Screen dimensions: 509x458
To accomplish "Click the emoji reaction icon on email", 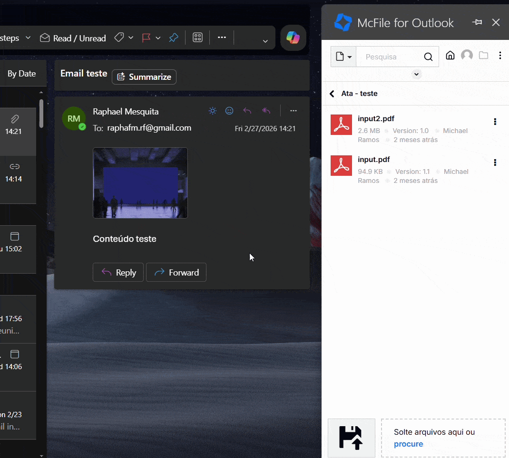I will pyautogui.click(x=229, y=111).
